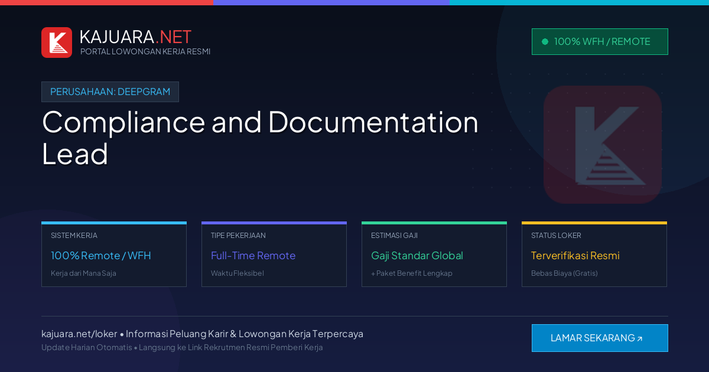Open the LAMAR SEKARANG button
This screenshot has height=372, width=709.
tap(600, 338)
